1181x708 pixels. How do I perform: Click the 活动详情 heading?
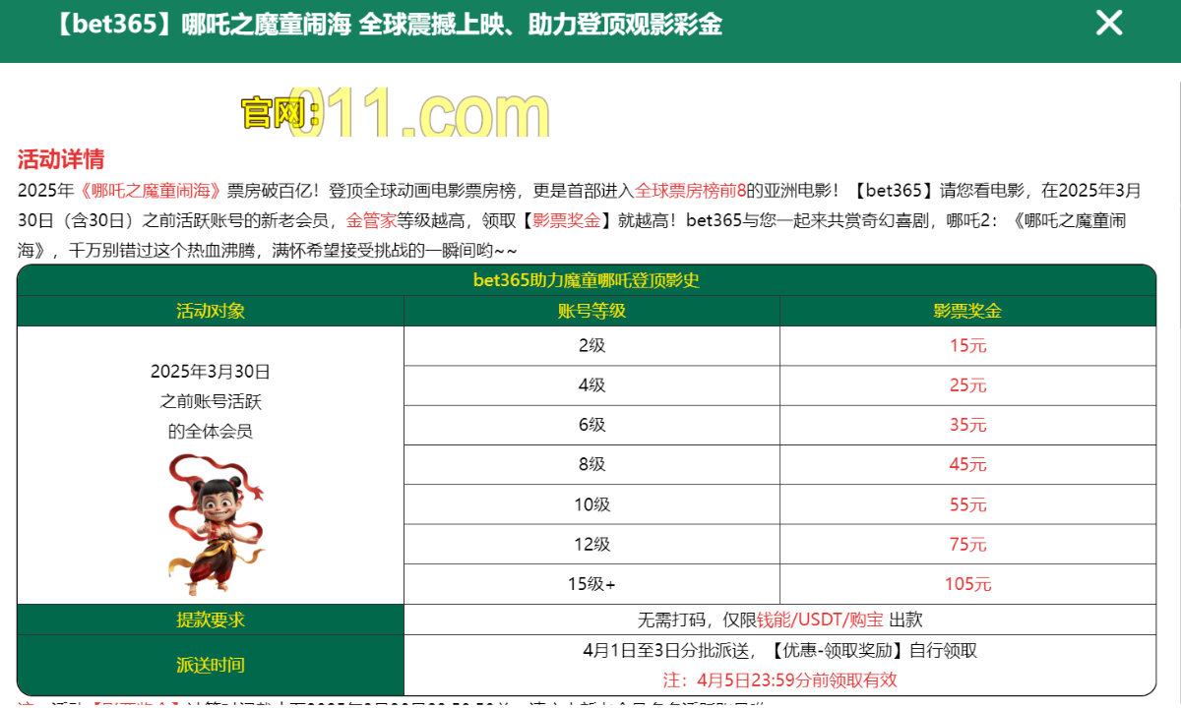coord(61,159)
